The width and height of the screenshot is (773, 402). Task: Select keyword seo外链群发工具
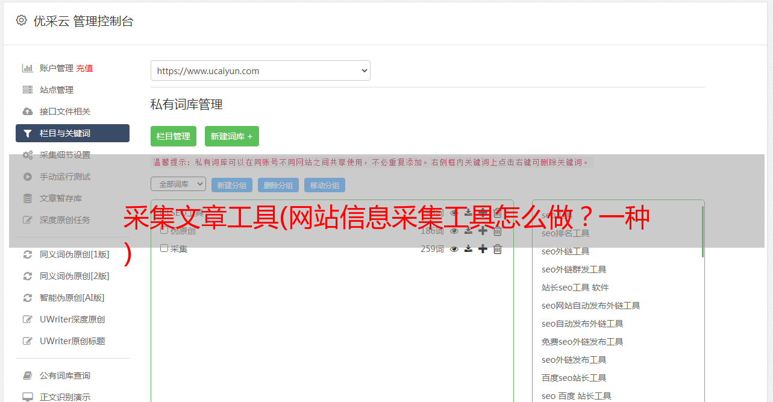coord(574,269)
